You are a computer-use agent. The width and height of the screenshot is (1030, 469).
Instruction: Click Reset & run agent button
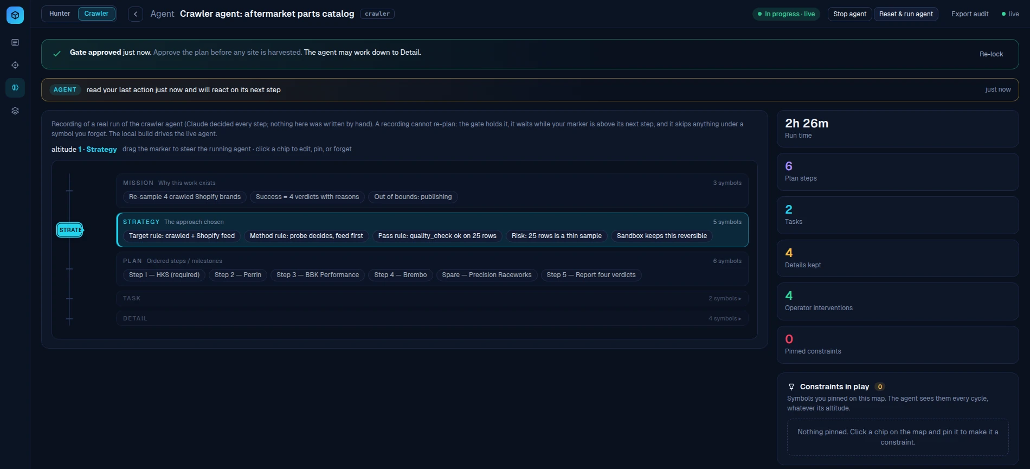(x=906, y=14)
